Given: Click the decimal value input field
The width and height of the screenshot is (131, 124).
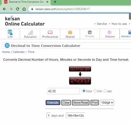Looking at the screenshot, I should (63, 91).
